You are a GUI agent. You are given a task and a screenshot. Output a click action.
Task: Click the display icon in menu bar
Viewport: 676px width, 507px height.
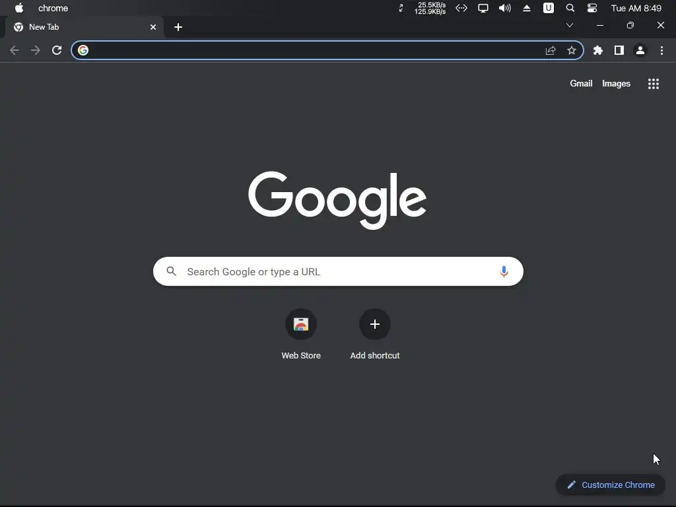click(483, 8)
